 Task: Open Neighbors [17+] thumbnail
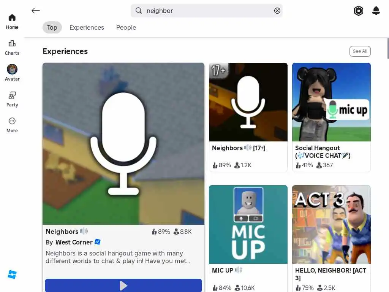248,102
